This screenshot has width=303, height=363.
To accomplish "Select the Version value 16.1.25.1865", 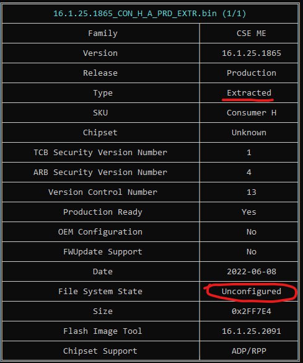I will coord(251,53).
